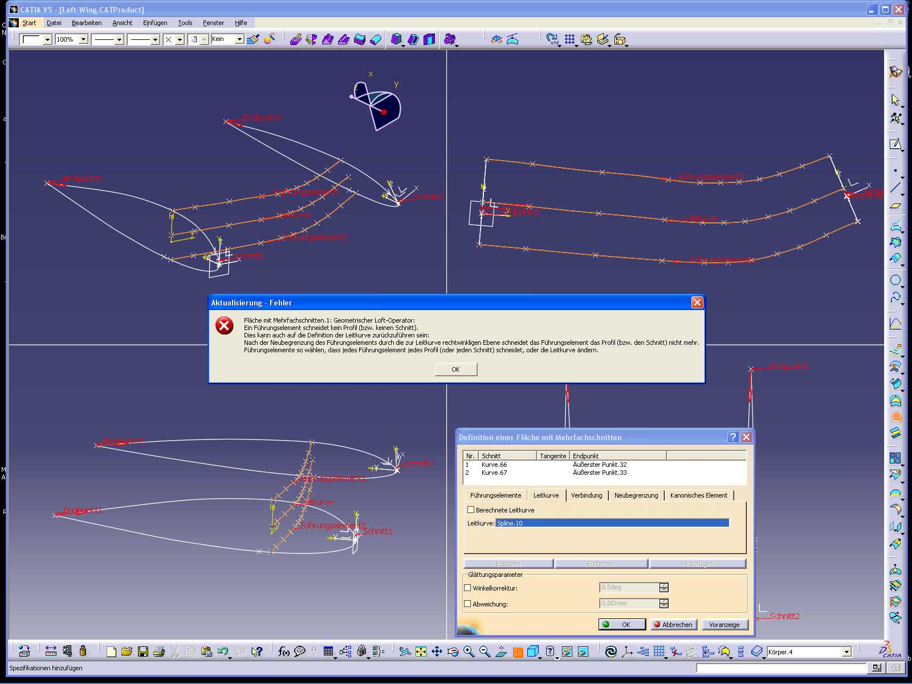Open the Einfügen menu
The width and height of the screenshot is (912, 684).
pos(155,23)
